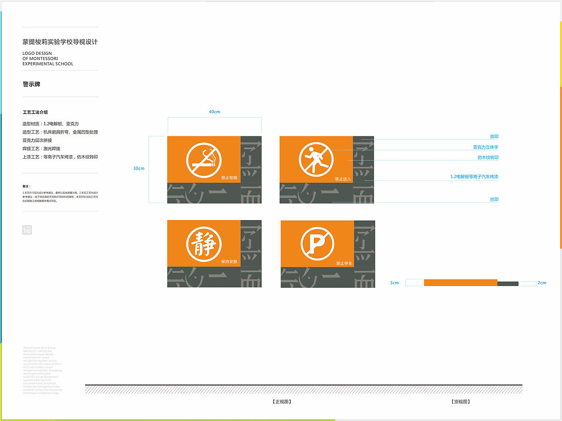Click the no entry running figure icon

[316, 160]
